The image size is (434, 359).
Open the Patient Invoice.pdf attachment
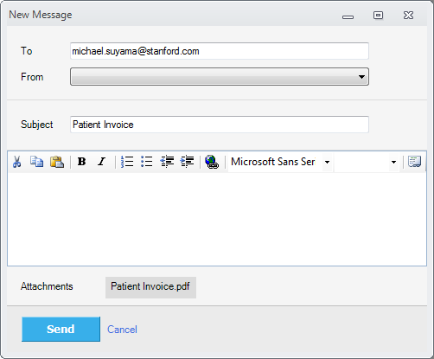click(150, 287)
